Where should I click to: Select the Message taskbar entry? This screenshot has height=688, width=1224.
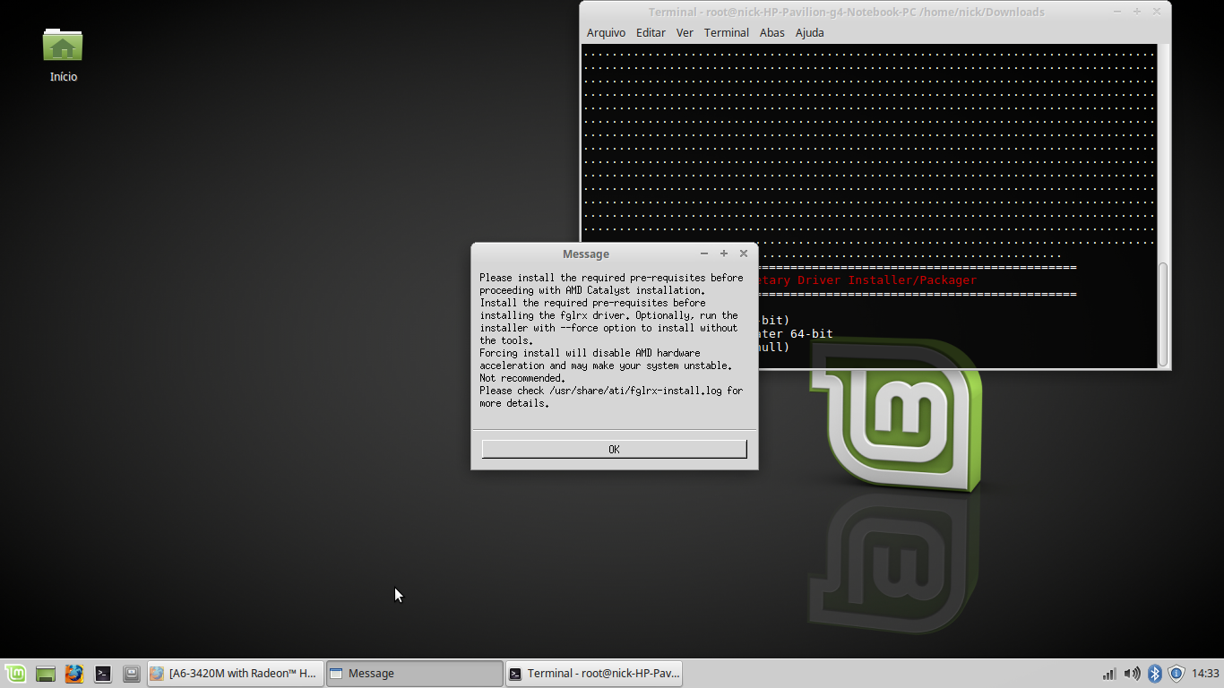(x=414, y=674)
